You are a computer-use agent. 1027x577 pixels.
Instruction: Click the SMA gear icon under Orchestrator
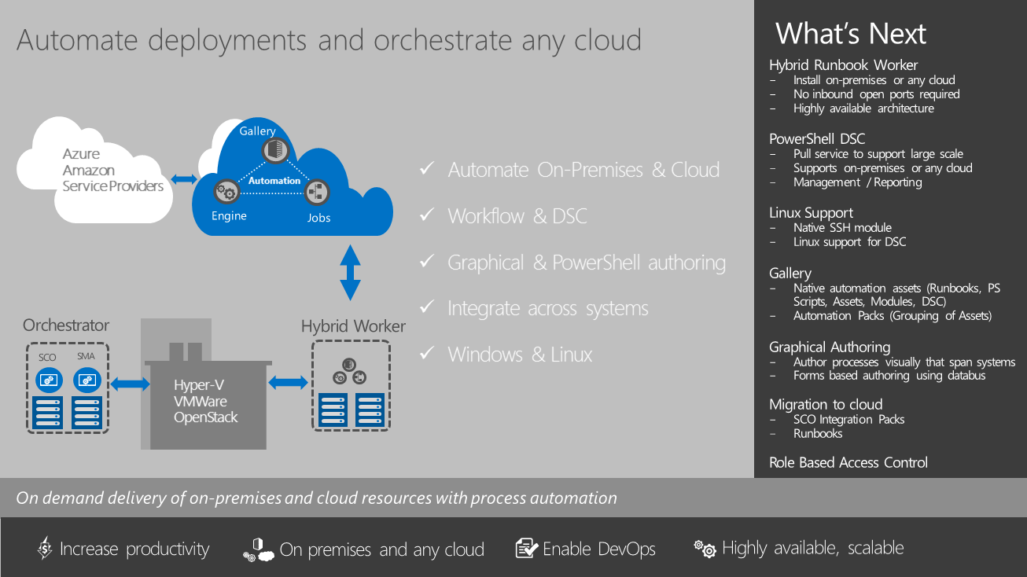point(87,380)
